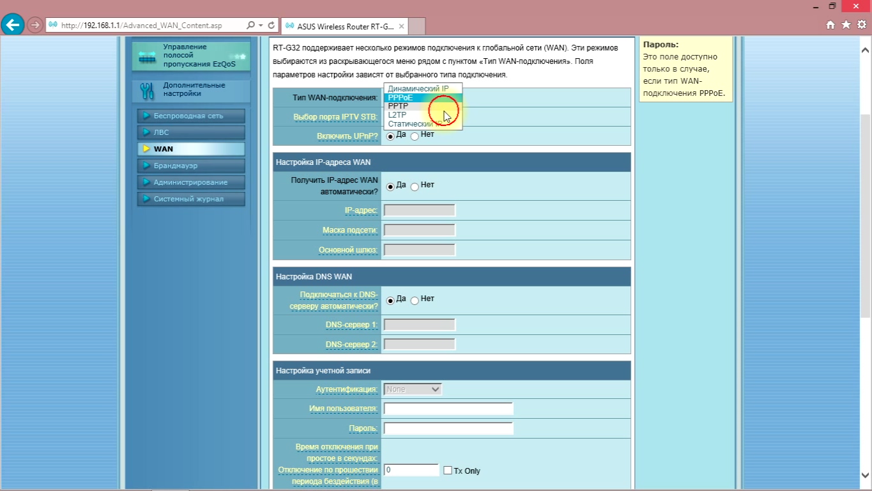
Task: Click the browser forward arrow button
Action: (35, 26)
